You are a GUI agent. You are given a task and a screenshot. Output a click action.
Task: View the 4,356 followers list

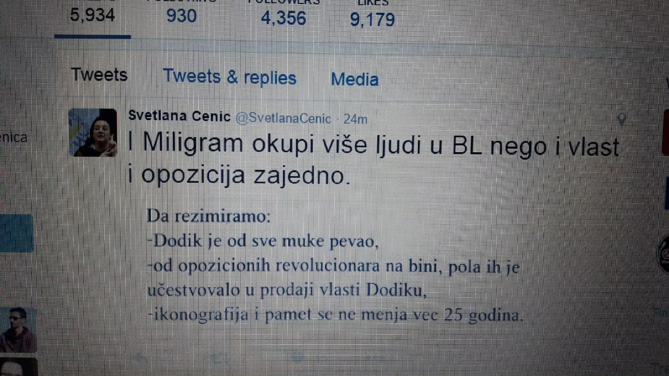pyautogui.click(x=283, y=18)
